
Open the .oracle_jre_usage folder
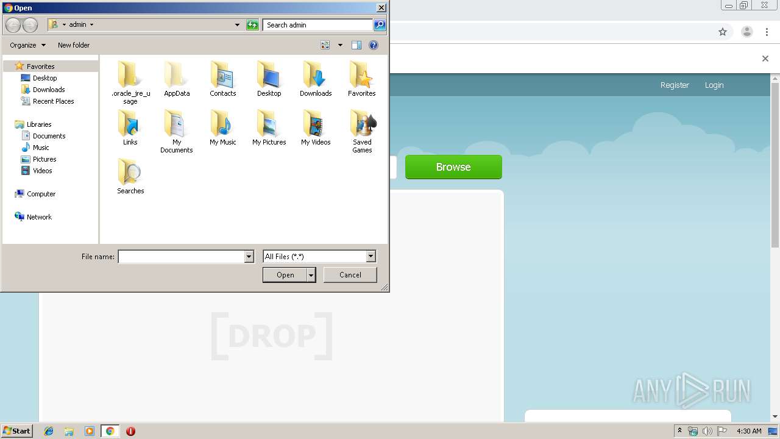[130, 82]
